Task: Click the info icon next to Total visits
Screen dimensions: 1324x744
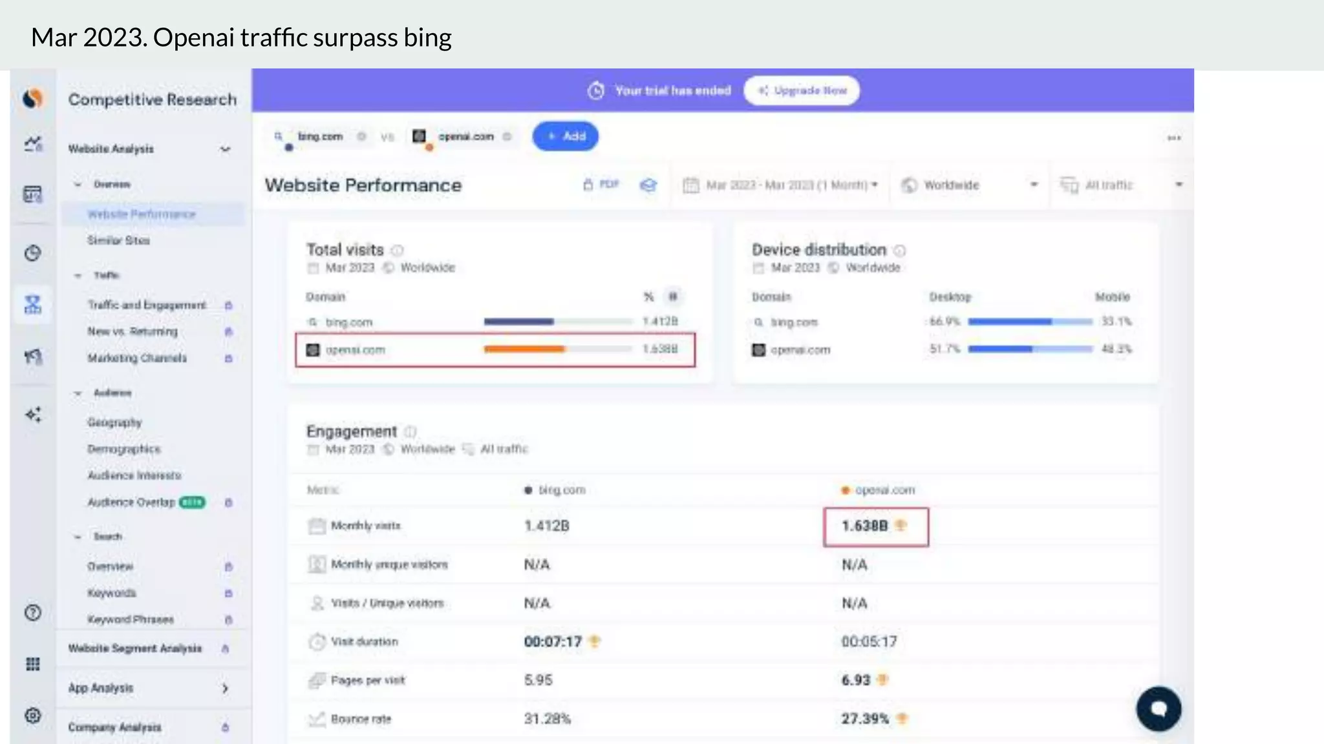Action: click(398, 250)
